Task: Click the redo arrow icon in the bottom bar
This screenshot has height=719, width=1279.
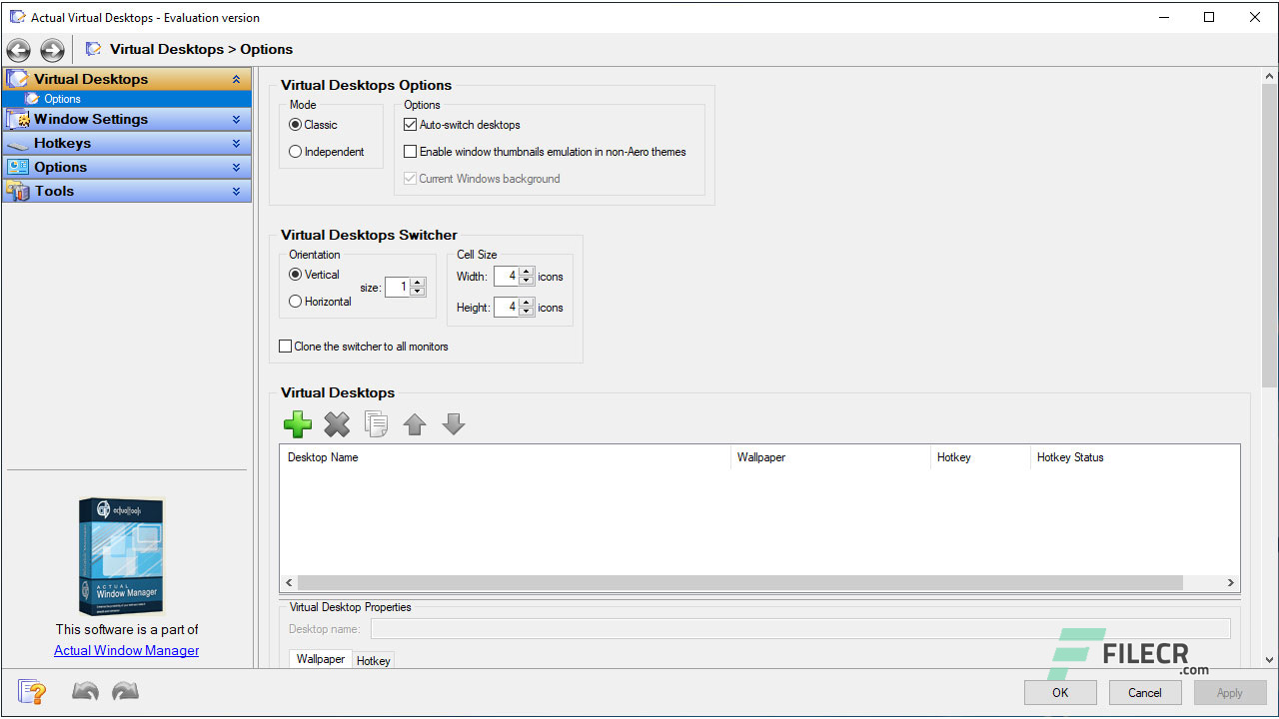Action: [x=125, y=691]
